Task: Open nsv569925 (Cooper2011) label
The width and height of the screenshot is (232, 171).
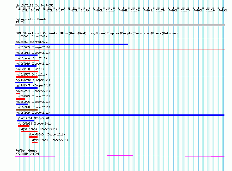Action: [x=33, y=96]
